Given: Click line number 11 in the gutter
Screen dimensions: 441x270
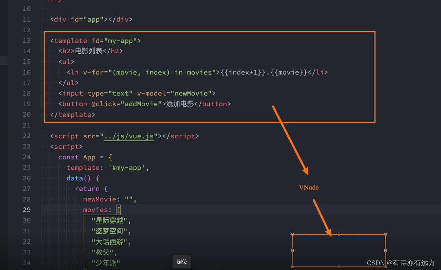Looking at the screenshot, I should (27, 19).
